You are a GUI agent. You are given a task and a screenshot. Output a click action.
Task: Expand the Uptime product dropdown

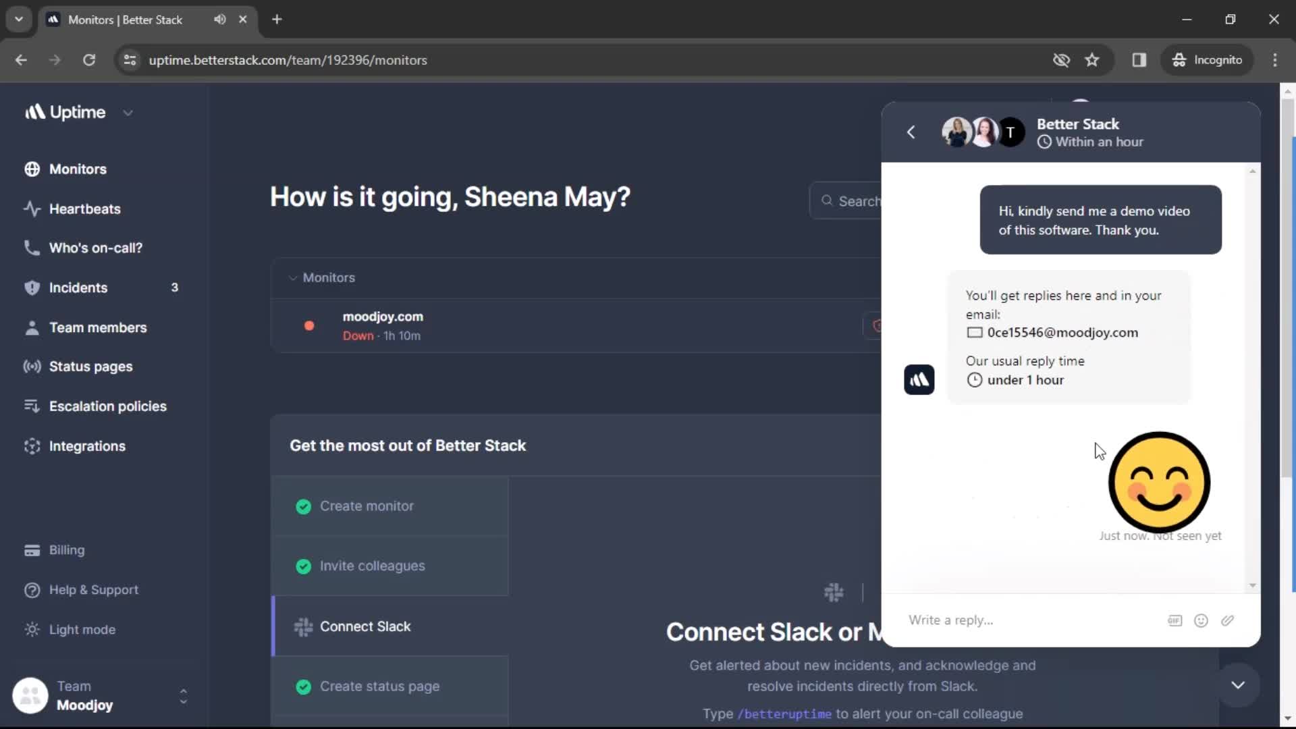tap(128, 113)
